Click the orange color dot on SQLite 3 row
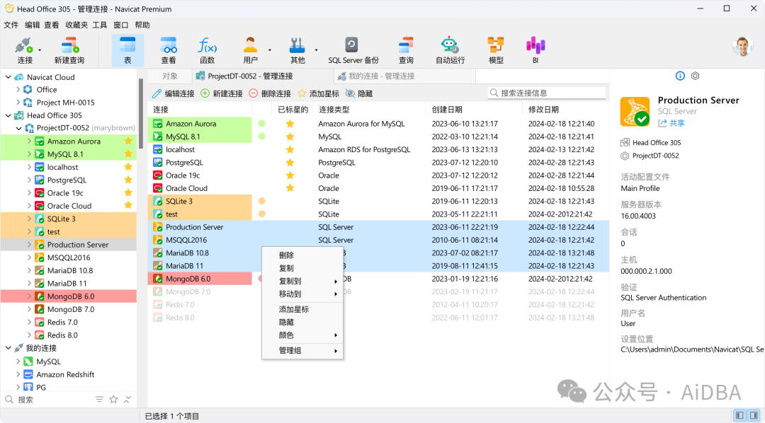The width and height of the screenshot is (765, 423). coord(262,202)
